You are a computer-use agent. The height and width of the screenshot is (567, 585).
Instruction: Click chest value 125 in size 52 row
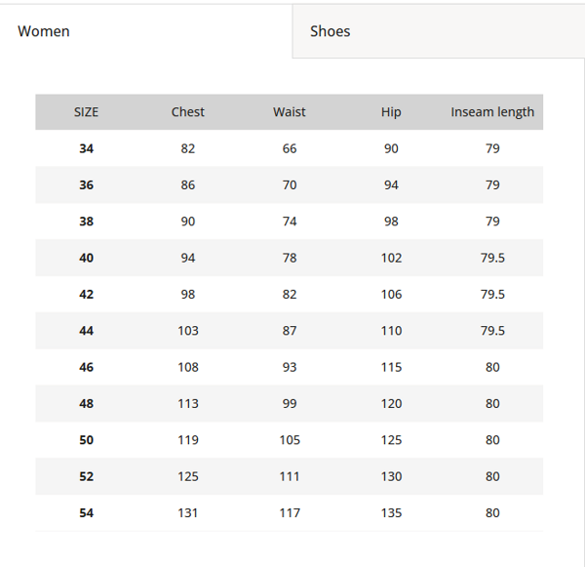(x=187, y=476)
